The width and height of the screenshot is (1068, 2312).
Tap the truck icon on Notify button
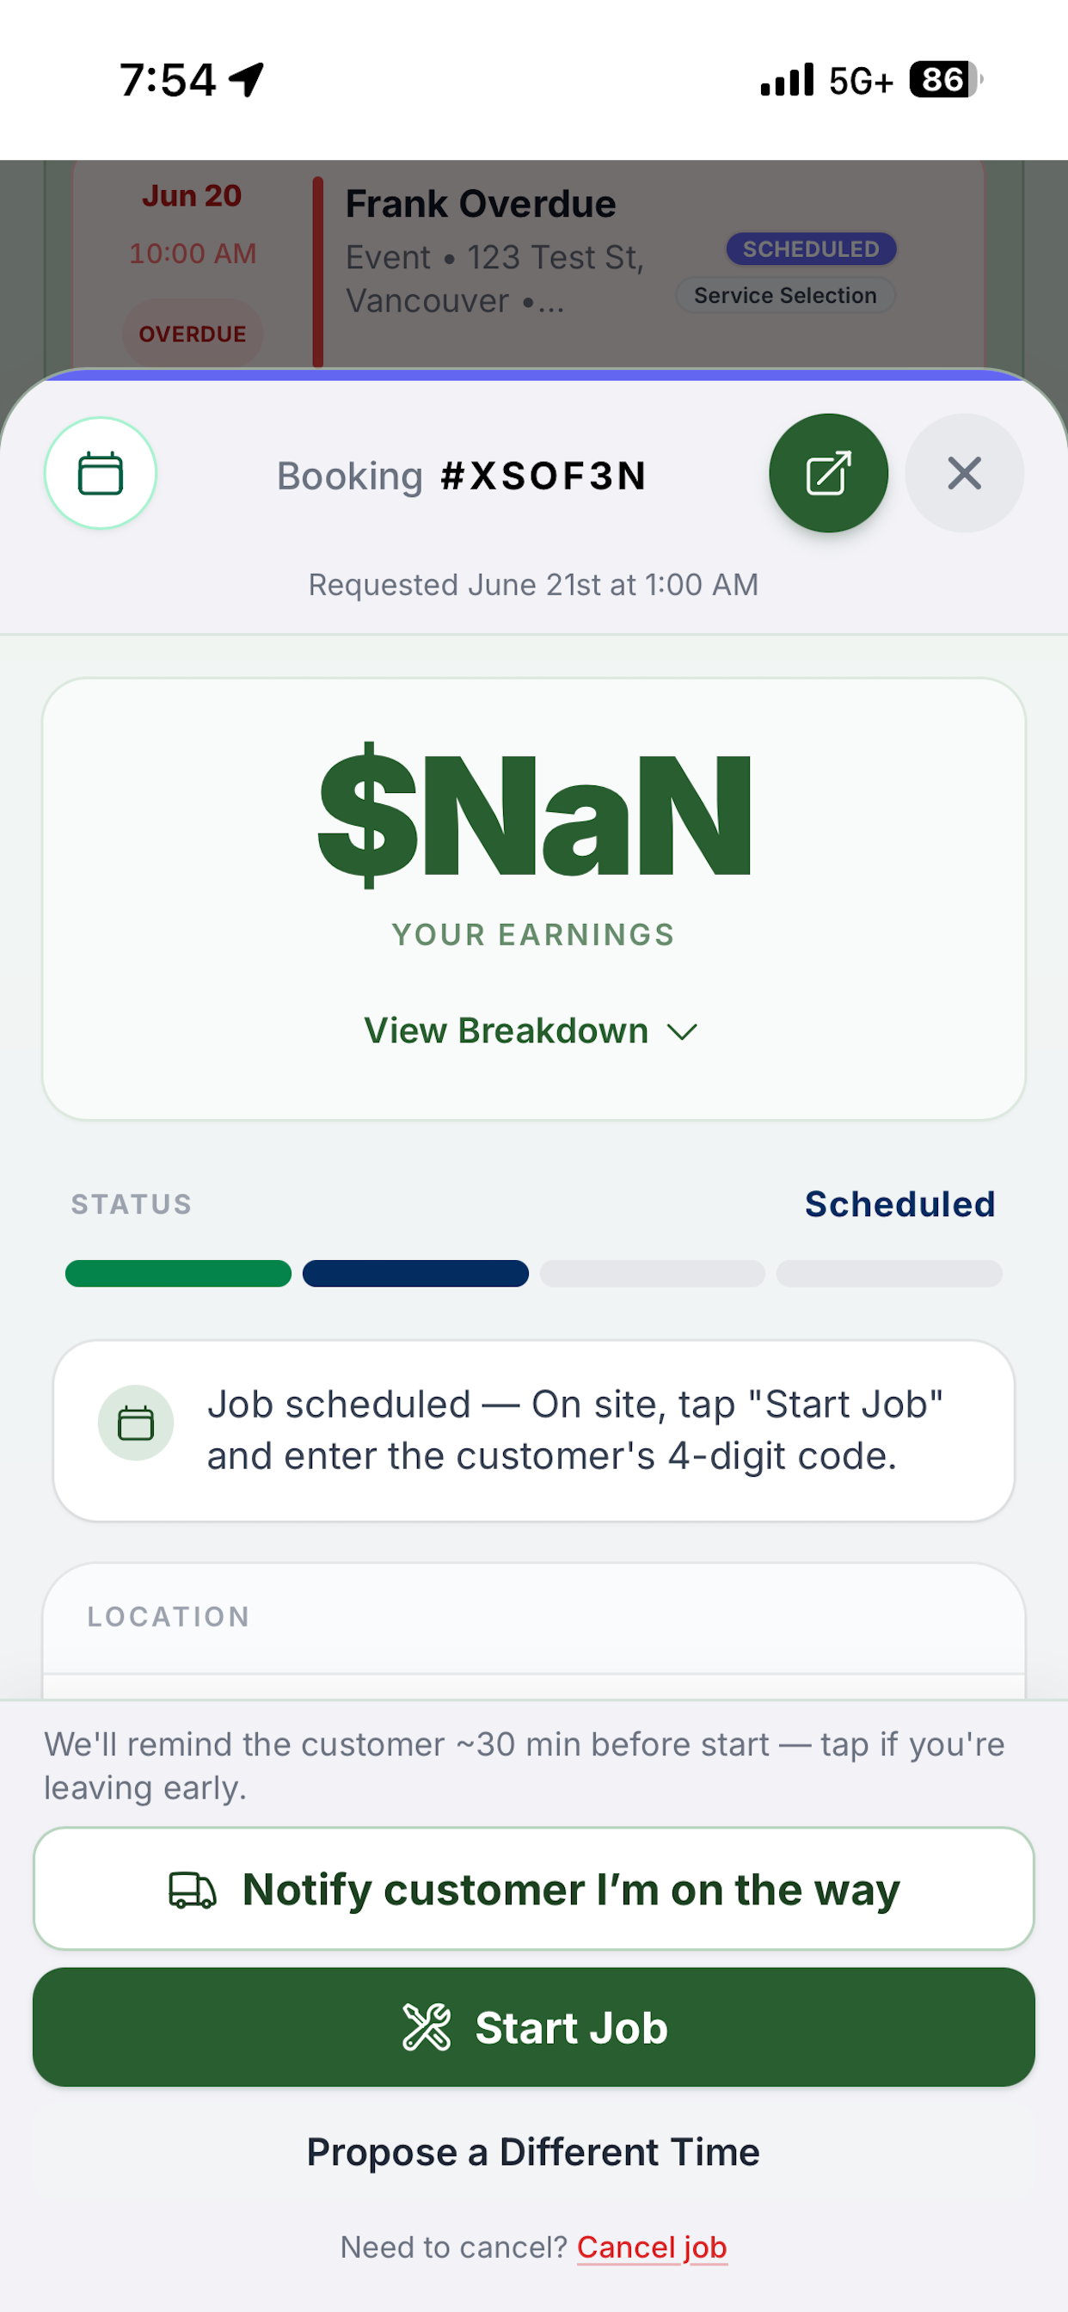(x=192, y=1890)
